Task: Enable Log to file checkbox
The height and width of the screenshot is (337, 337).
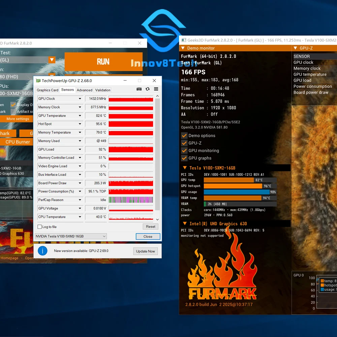Action: pos(39,227)
